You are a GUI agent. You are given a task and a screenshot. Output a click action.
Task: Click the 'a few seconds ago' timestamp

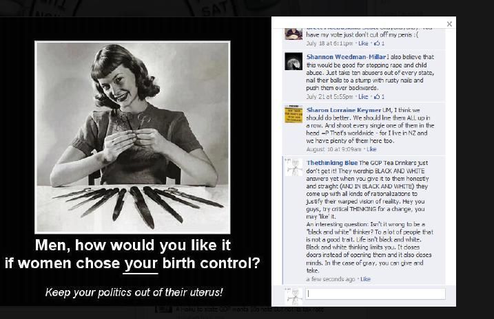[x=331, y=279]
